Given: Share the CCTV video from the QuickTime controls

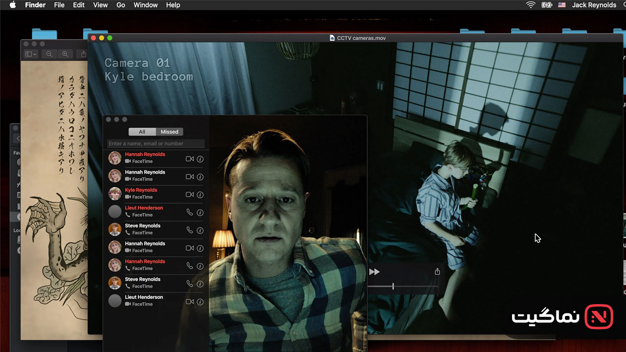Looking at the screenshot, I should (437, 272).
